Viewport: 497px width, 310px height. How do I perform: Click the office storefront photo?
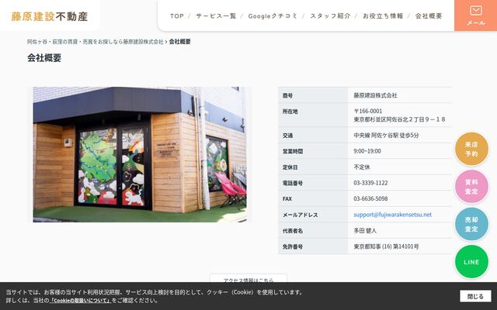(140, 154)
